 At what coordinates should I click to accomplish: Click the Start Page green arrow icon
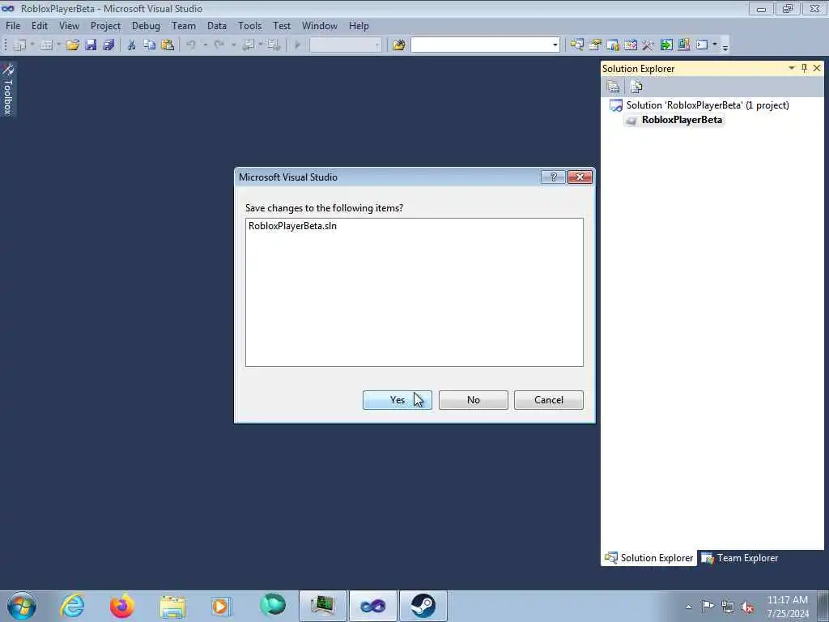pyautogui.click(x=666, y=45)
